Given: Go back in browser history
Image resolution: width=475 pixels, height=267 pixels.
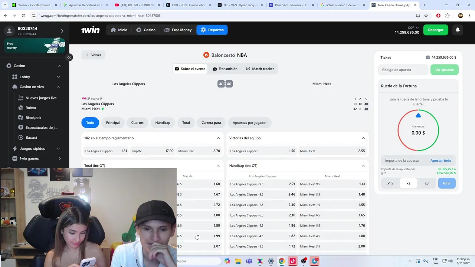Looking at the screenshot, I should tap(5, 16).
